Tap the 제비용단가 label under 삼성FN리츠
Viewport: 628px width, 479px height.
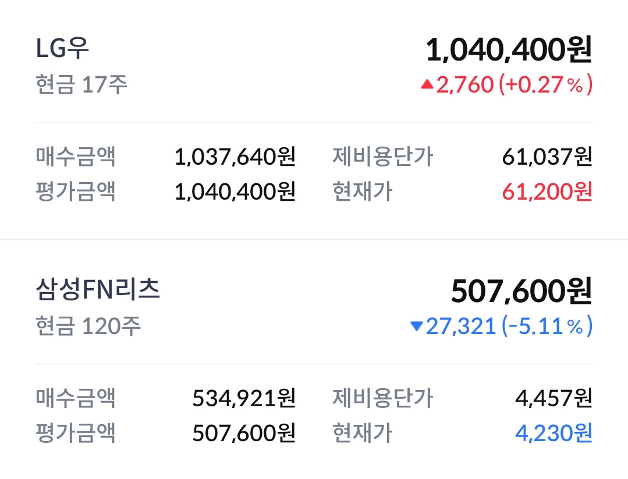[x=383, y=398]
